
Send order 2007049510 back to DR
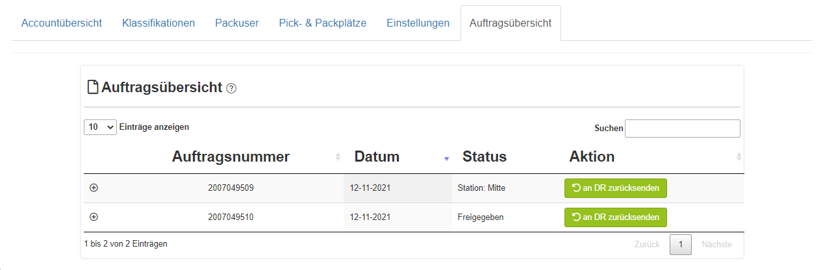coord(615,217)
